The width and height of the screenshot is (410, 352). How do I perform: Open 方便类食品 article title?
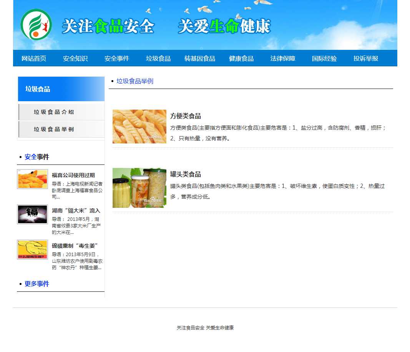tap(186, 116)
